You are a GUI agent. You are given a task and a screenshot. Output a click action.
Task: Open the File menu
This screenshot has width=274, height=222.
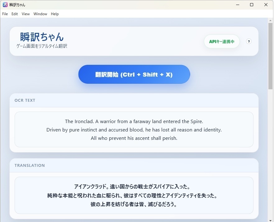(5, 14)
